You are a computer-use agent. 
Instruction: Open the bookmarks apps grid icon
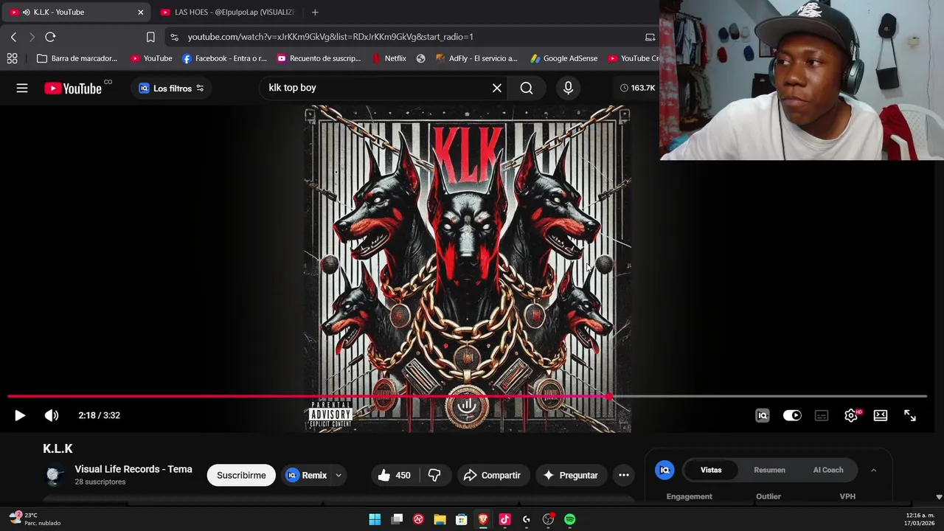(x=12, y=58)
